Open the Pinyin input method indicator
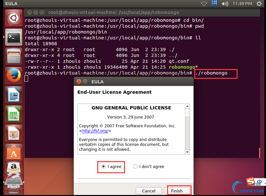This screenshot has height=196, width=266. (214, 3)
